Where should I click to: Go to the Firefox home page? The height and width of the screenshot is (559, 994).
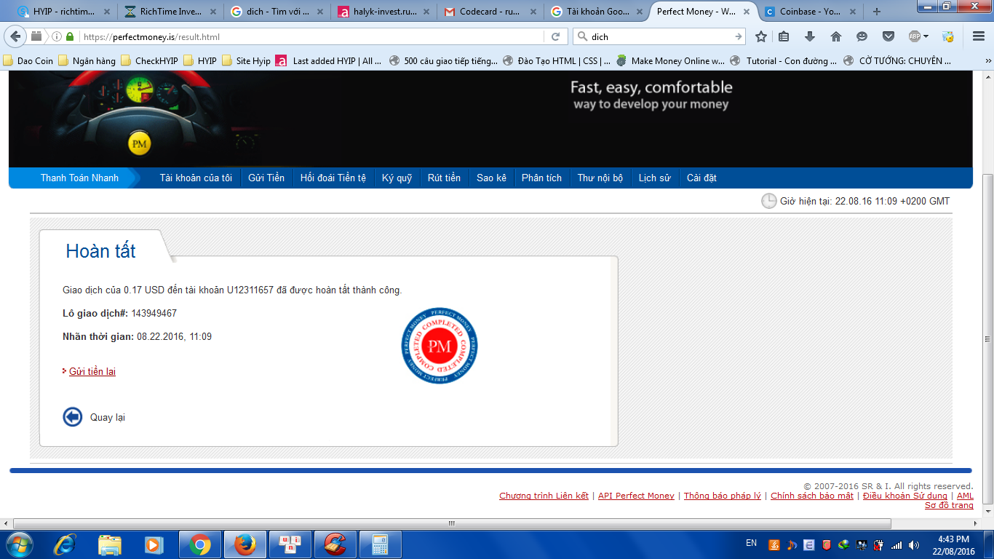(x=836, y=36)
